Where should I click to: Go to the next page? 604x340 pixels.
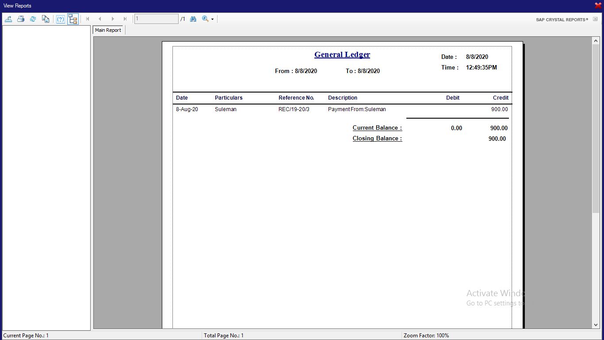tap(113, 19)
